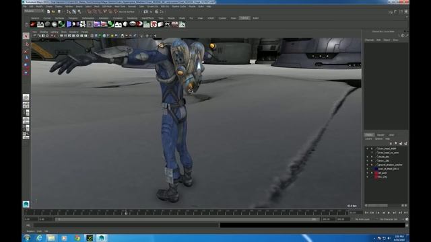Screen dimensions: 431x242
Task: Switch to four view layout
Action: pos(26,105)
